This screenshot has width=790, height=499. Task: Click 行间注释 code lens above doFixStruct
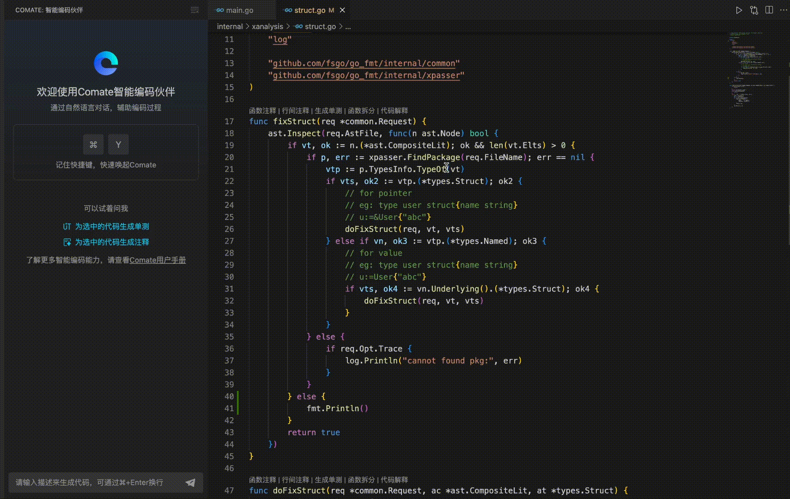(295, 480)
